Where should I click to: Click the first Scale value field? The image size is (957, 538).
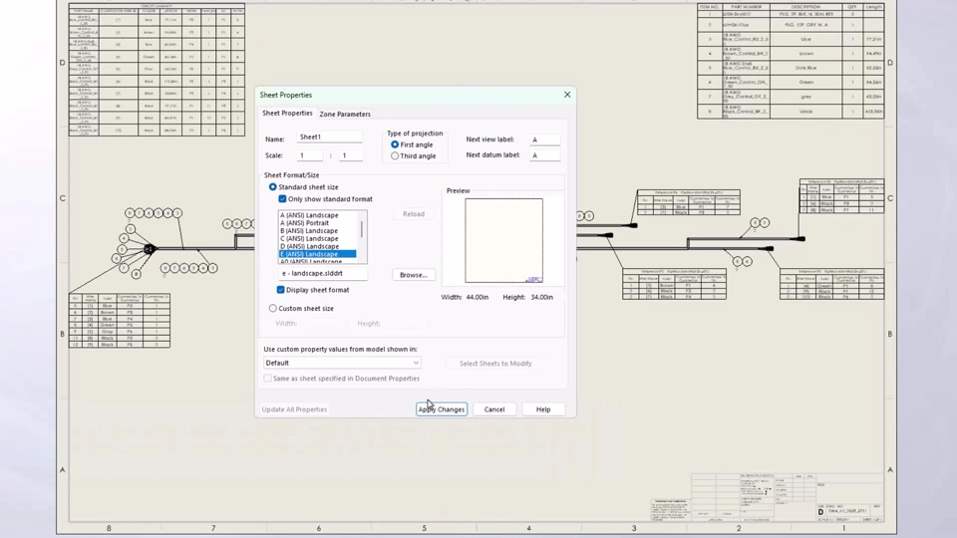309,155
